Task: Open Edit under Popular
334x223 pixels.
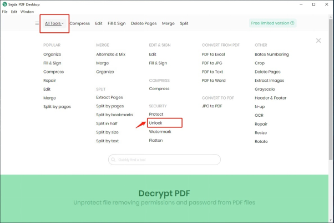Action: tap(47, 89)
